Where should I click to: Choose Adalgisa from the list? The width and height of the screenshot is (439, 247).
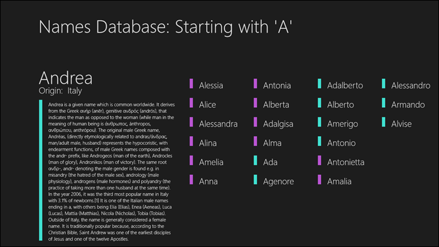point(278,124)
